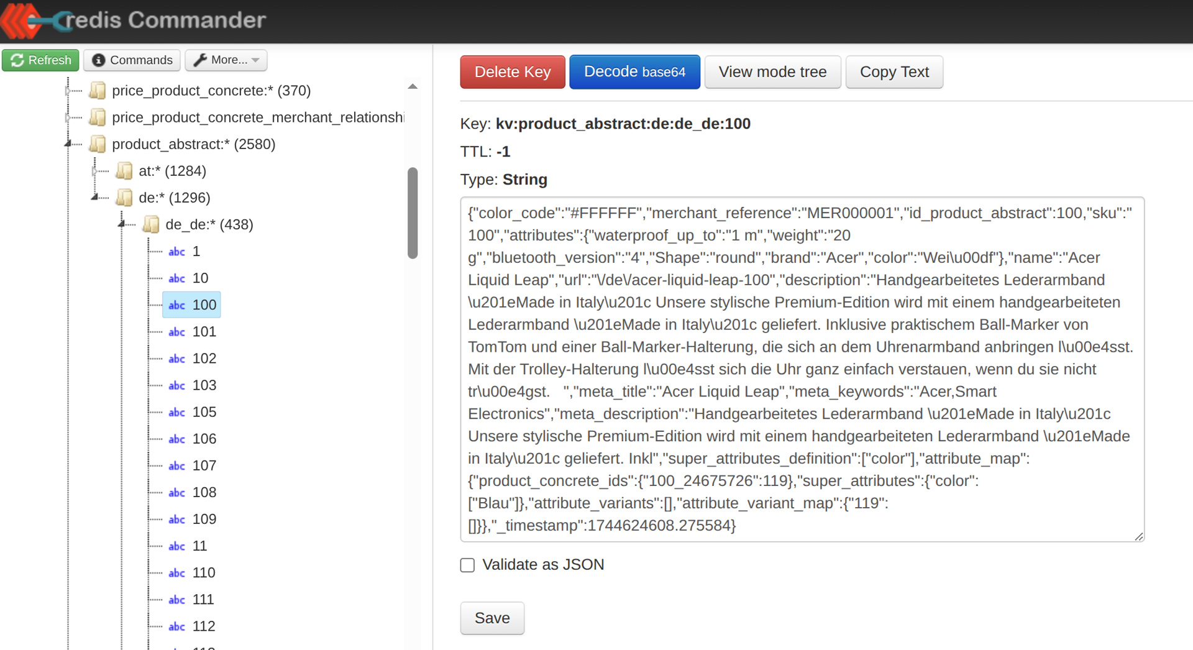Click the abc string icon for key 1
This screenshot has width=1193, height=650.
point(176,252)
